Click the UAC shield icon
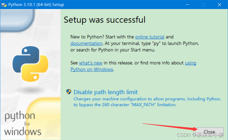Viewport: 228px width, 140px height. click(69, 92)
